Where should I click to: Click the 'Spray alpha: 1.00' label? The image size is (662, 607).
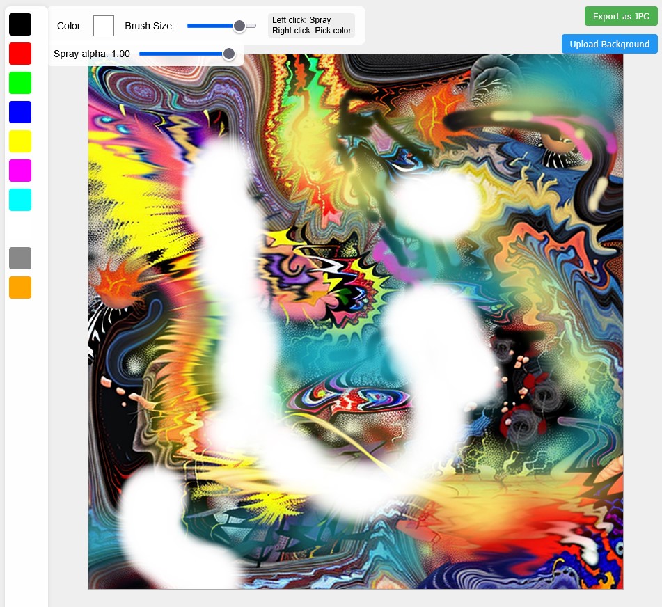click(x=92, y=54)
